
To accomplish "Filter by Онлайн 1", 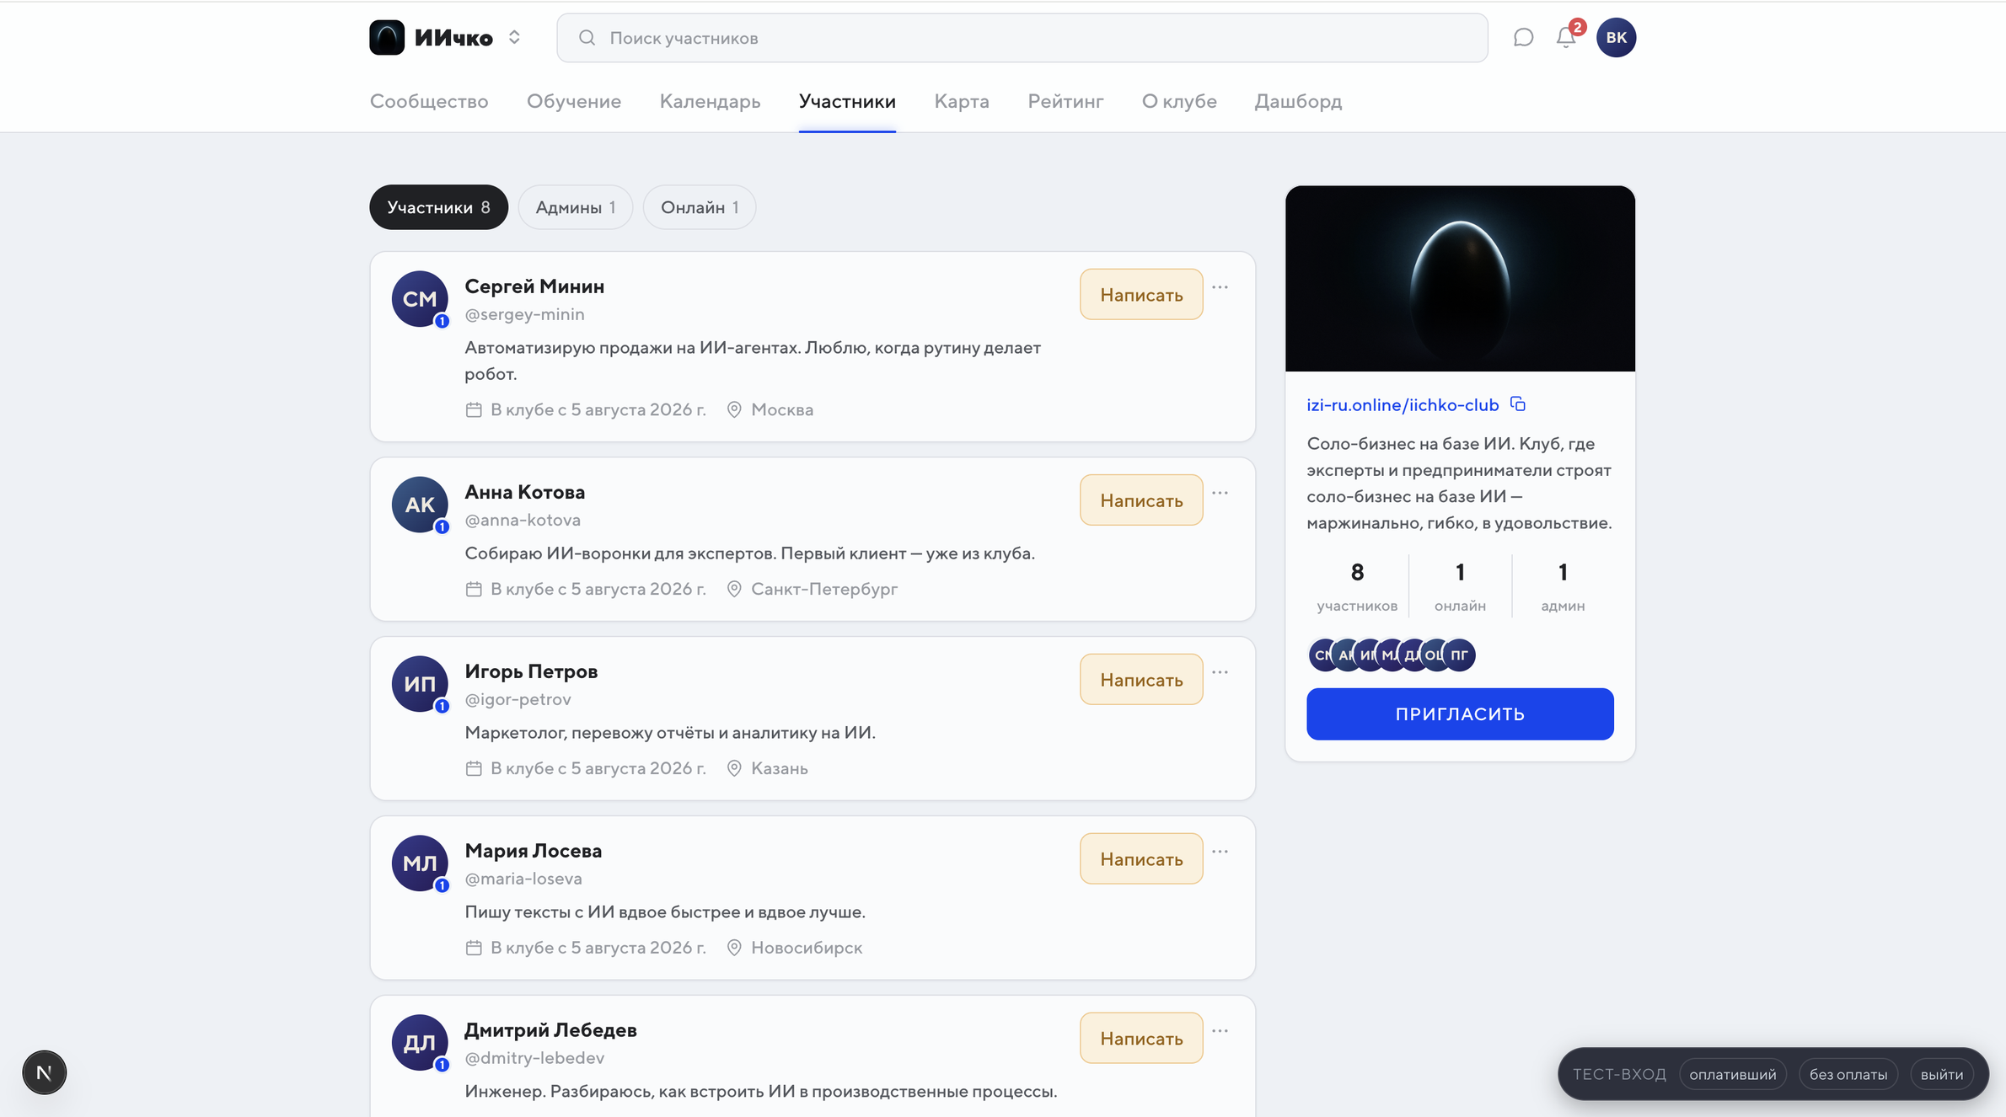I will pos(700,207).
